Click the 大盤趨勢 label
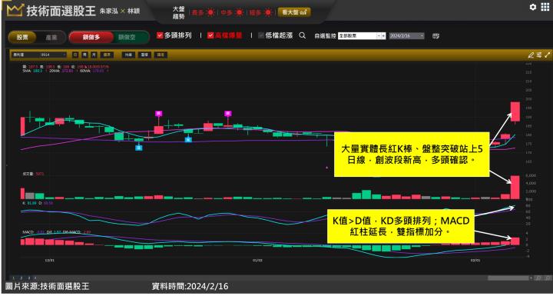 pos(178,12)
